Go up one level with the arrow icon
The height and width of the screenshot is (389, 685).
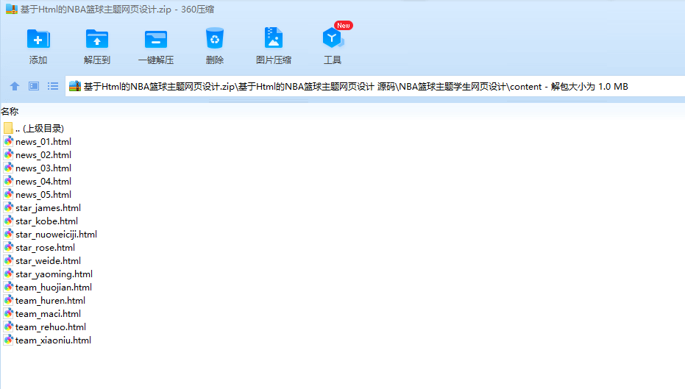(15, 87)
